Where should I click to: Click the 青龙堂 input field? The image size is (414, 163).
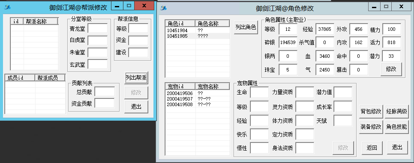click(98, 28)
